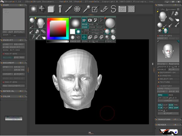Toggle ZADD depth mode
This screenshot has width=182, height=136.
click(x=85, y=27)
